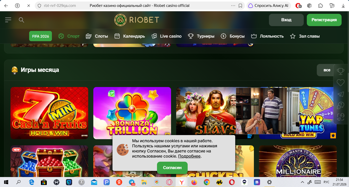Screen dimensions: 349x187
Task: Click the trophy icon in the side panel
Action: pos(340,71)
